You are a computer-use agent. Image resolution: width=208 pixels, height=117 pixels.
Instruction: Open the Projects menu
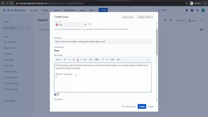coord(46,10)
